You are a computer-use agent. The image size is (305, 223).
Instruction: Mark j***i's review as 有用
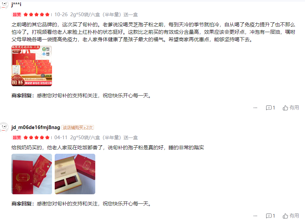pos(290,108)
